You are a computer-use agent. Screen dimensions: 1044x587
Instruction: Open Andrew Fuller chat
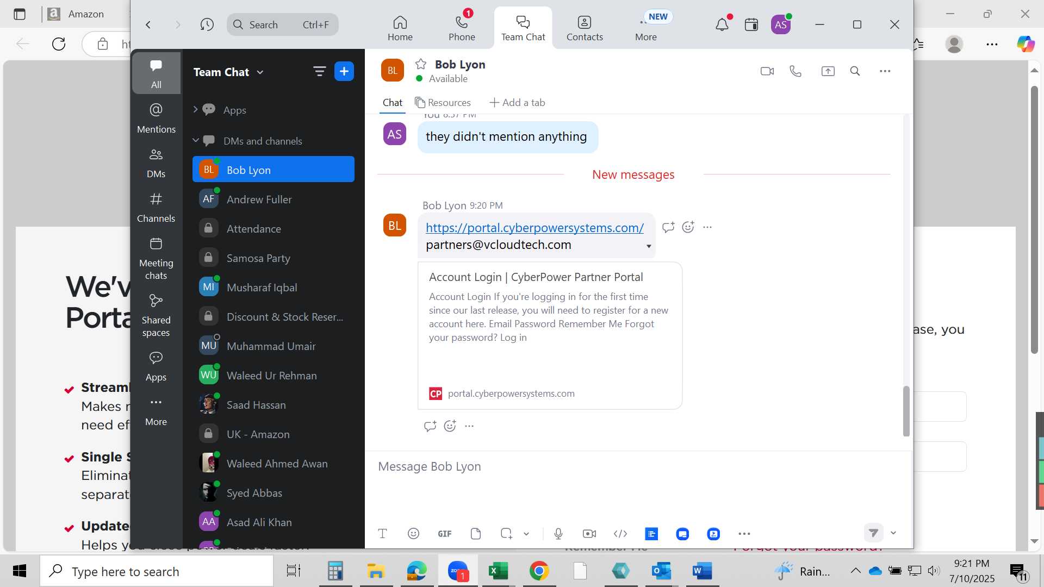(x=273, y=199)
